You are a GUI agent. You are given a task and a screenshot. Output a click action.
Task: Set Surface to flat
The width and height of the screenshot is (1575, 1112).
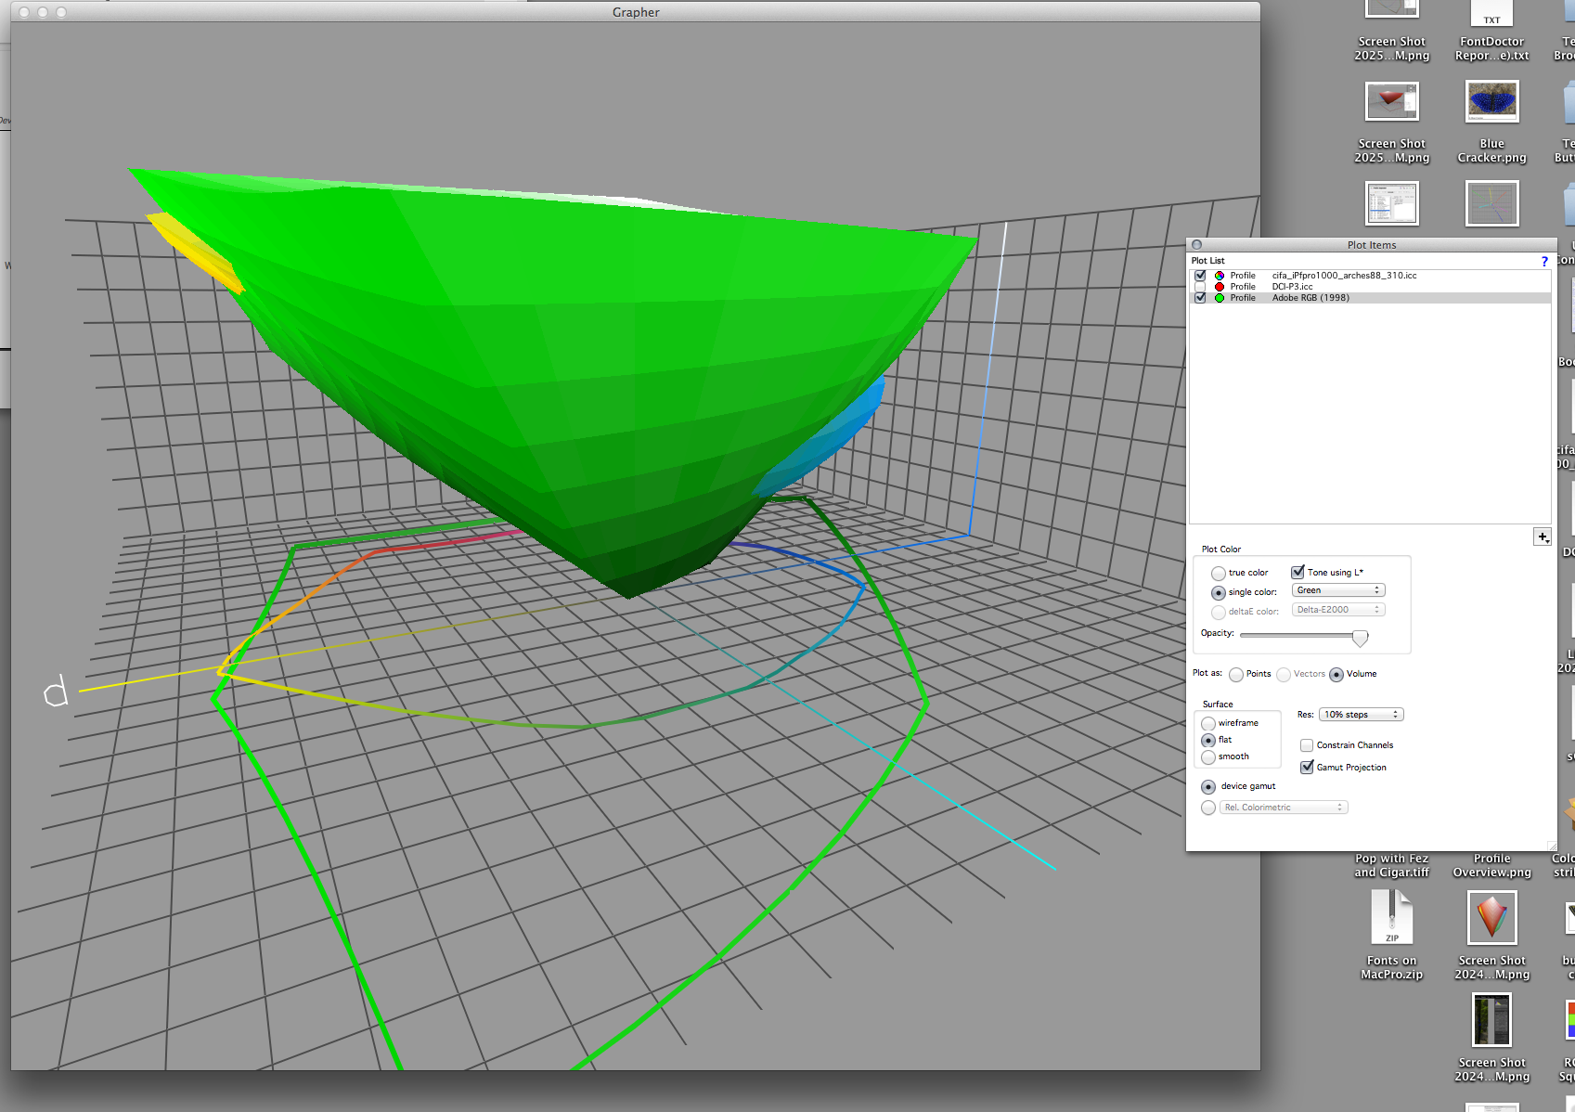coord(1207,741)
